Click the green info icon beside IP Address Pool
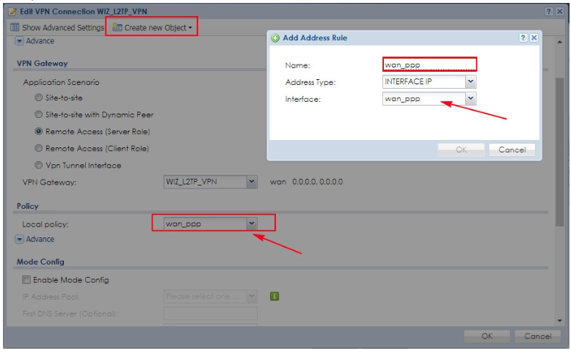 274,296
